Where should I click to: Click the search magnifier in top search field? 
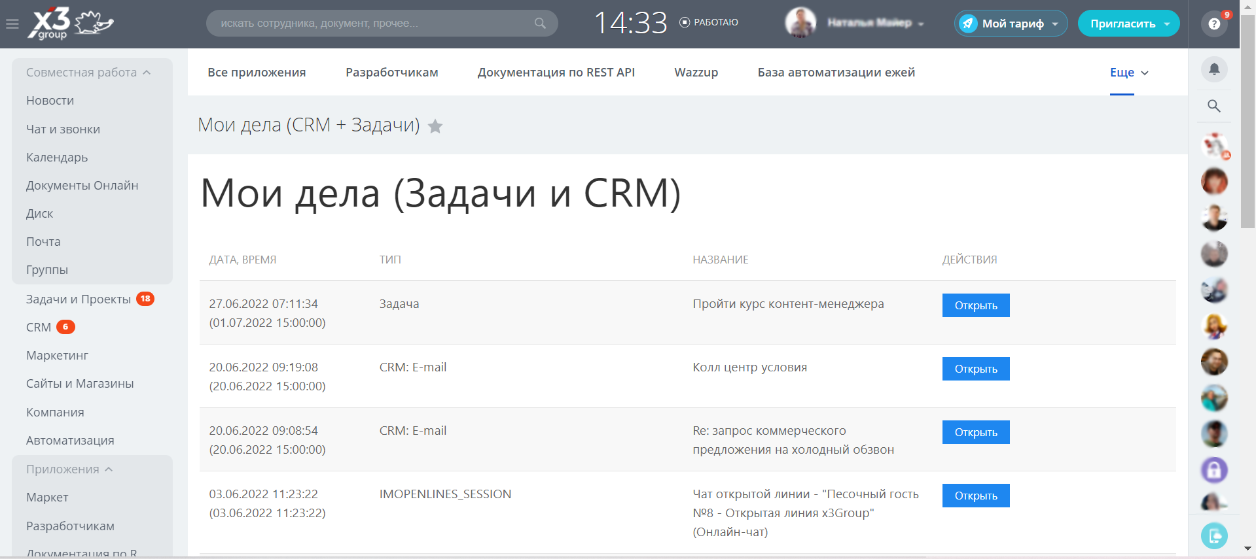540,24
